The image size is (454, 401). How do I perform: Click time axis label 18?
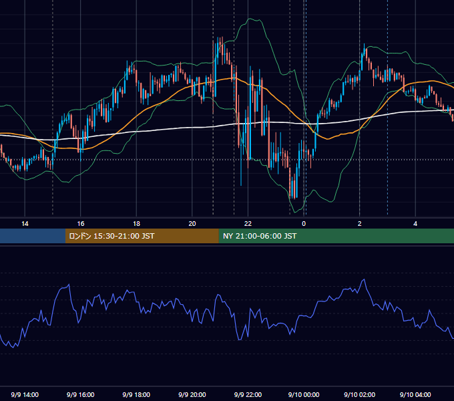click(x=136, y=224)
